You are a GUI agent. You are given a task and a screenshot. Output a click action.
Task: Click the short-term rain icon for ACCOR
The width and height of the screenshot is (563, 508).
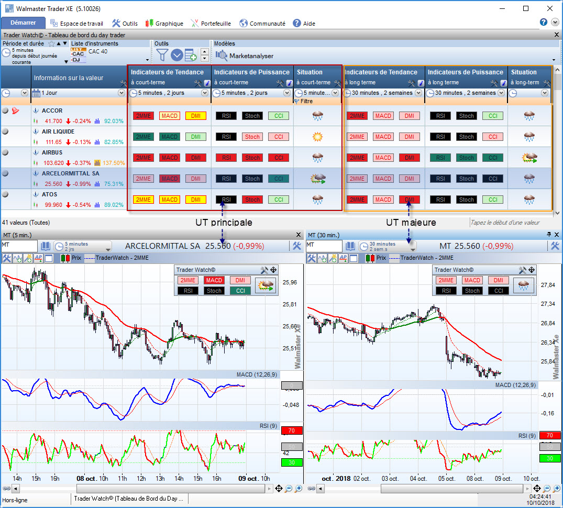point(317,116)
